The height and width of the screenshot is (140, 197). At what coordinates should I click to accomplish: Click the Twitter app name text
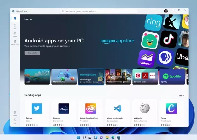coord(29,118)
